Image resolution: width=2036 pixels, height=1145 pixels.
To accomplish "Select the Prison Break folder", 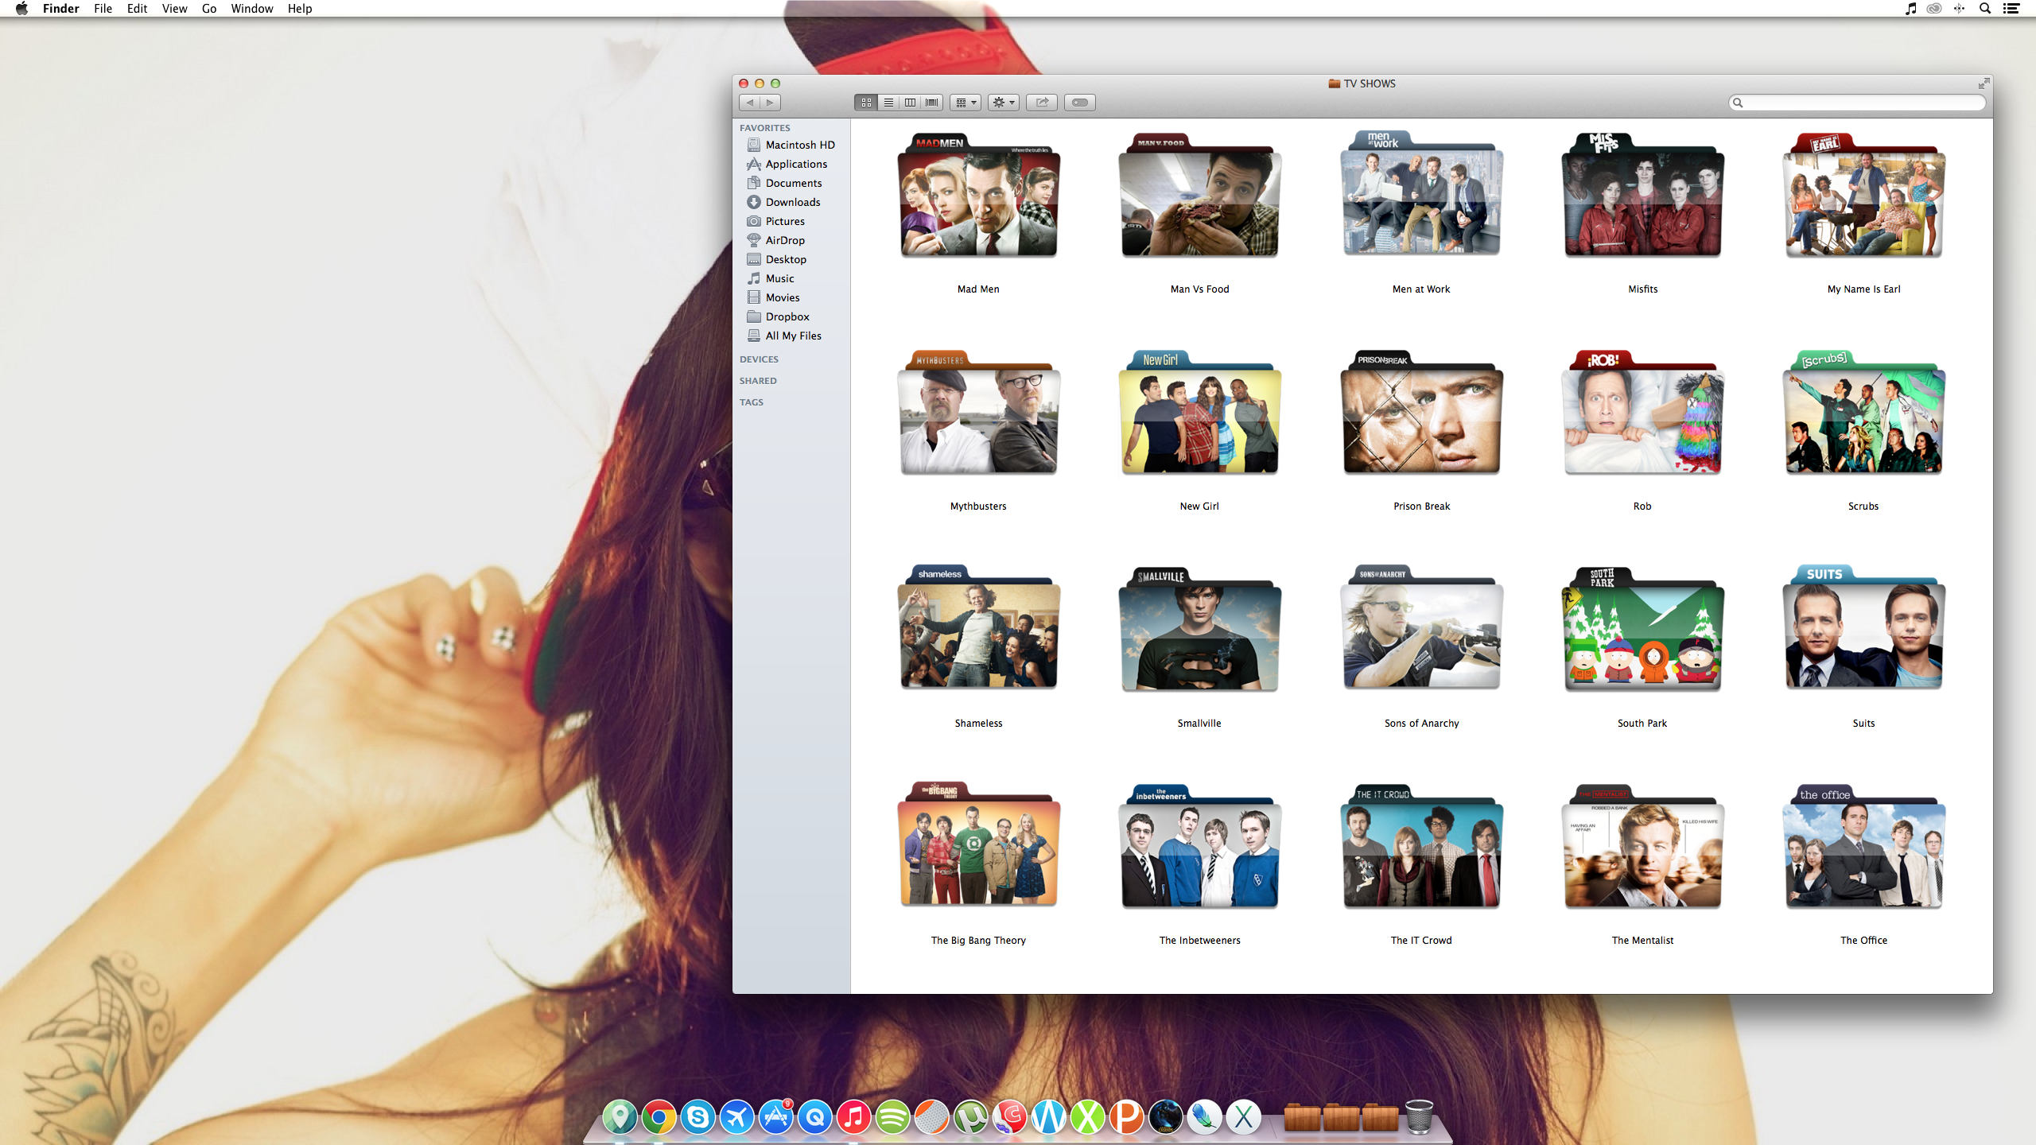I will pyautogui.click(x=1421, y=412).
